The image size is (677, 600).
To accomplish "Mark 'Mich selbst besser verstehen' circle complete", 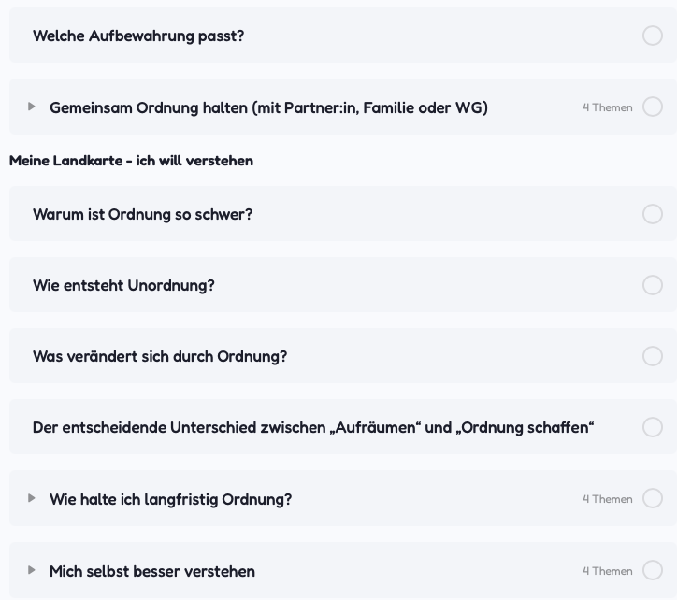I will (x=653, y=570).
